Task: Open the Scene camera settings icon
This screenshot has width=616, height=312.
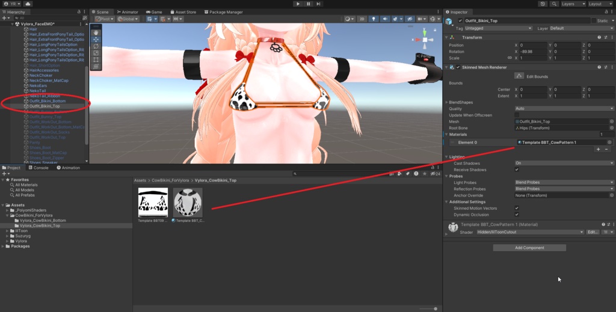Action: tap(422, 19)
